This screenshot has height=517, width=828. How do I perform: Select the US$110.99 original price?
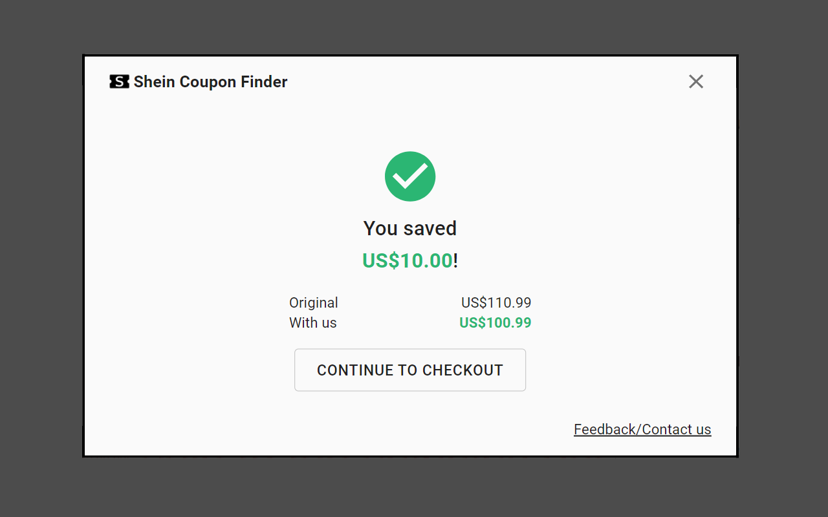point(496,302)
